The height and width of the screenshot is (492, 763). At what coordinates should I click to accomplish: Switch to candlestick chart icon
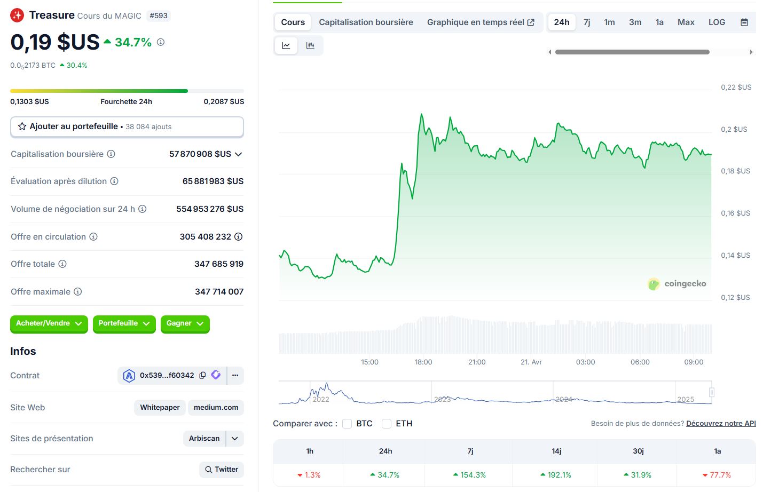pos(310,46)
